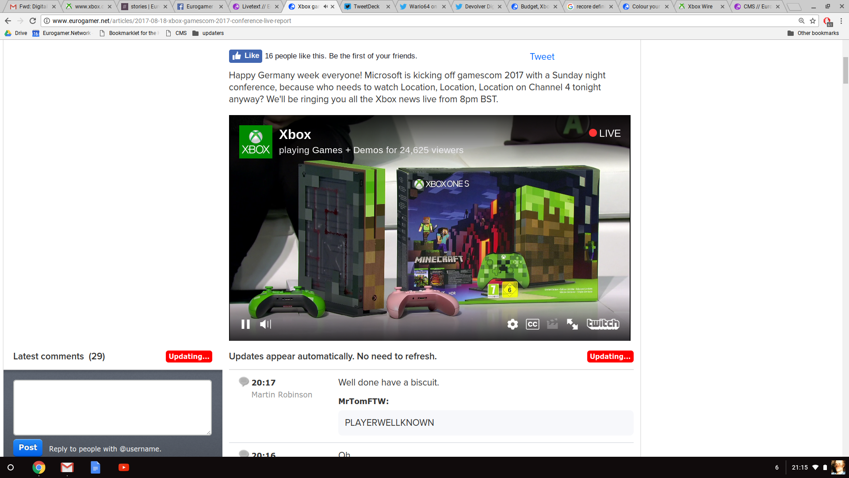Switch to Xbox Wire tab
This screenshot has width=849, height=478.
[701, 7]
